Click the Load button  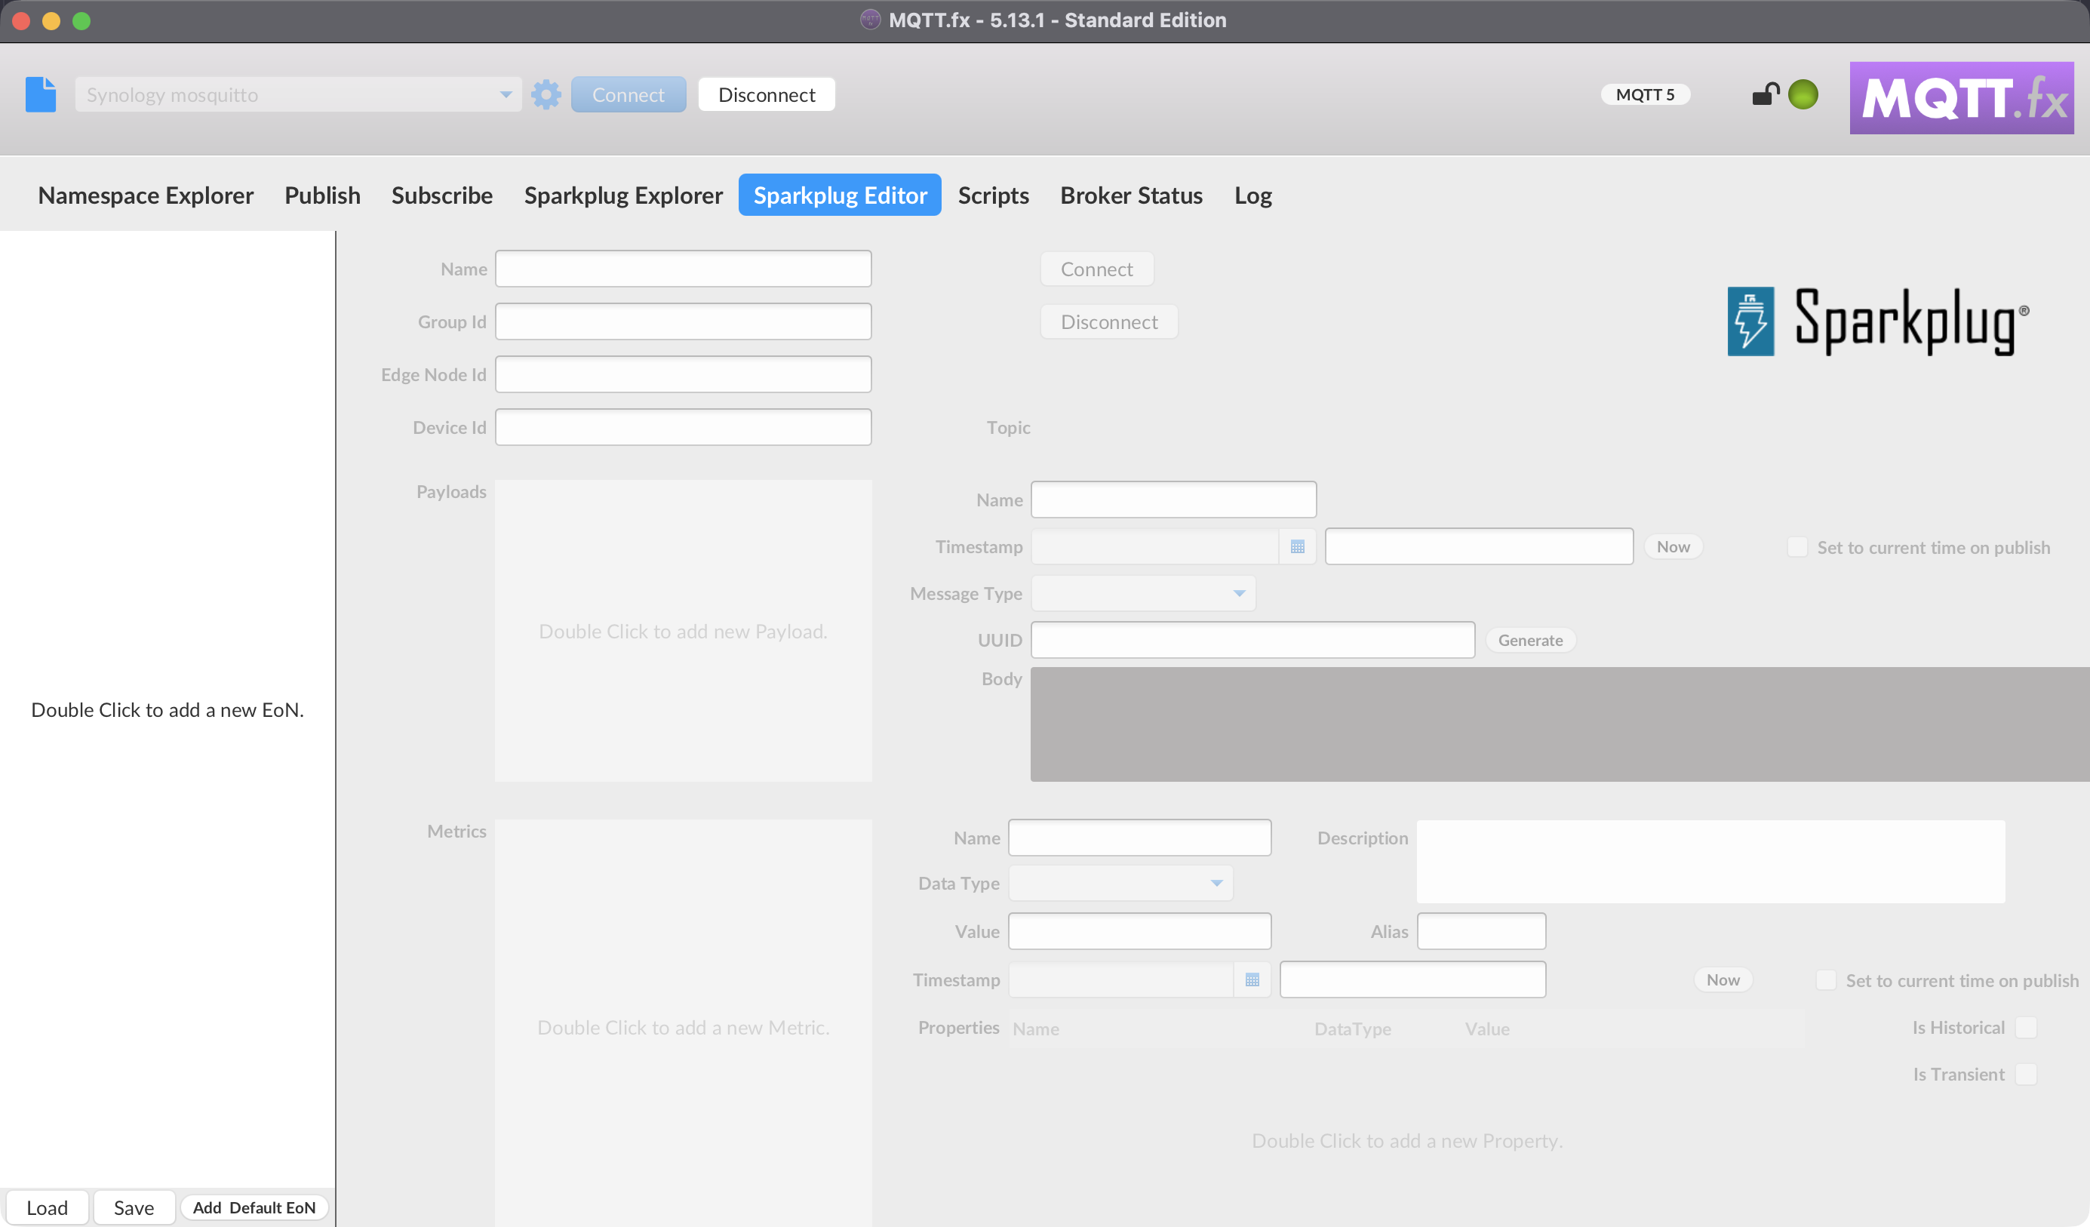[48, 1208]
